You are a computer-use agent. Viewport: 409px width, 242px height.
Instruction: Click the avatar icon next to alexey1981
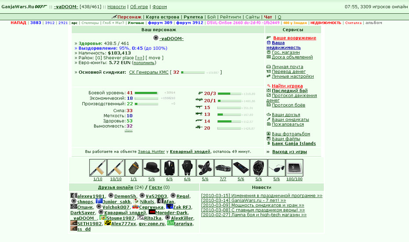coord(73,195)
